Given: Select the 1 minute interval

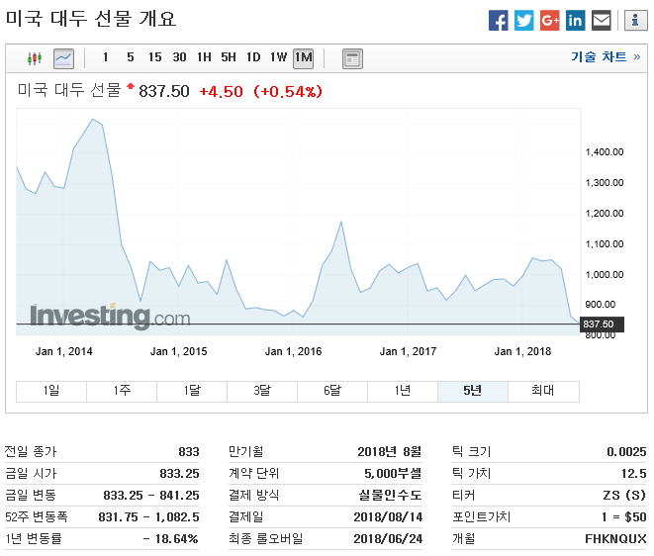Looking at the screenshot, I should click(106, 57).
